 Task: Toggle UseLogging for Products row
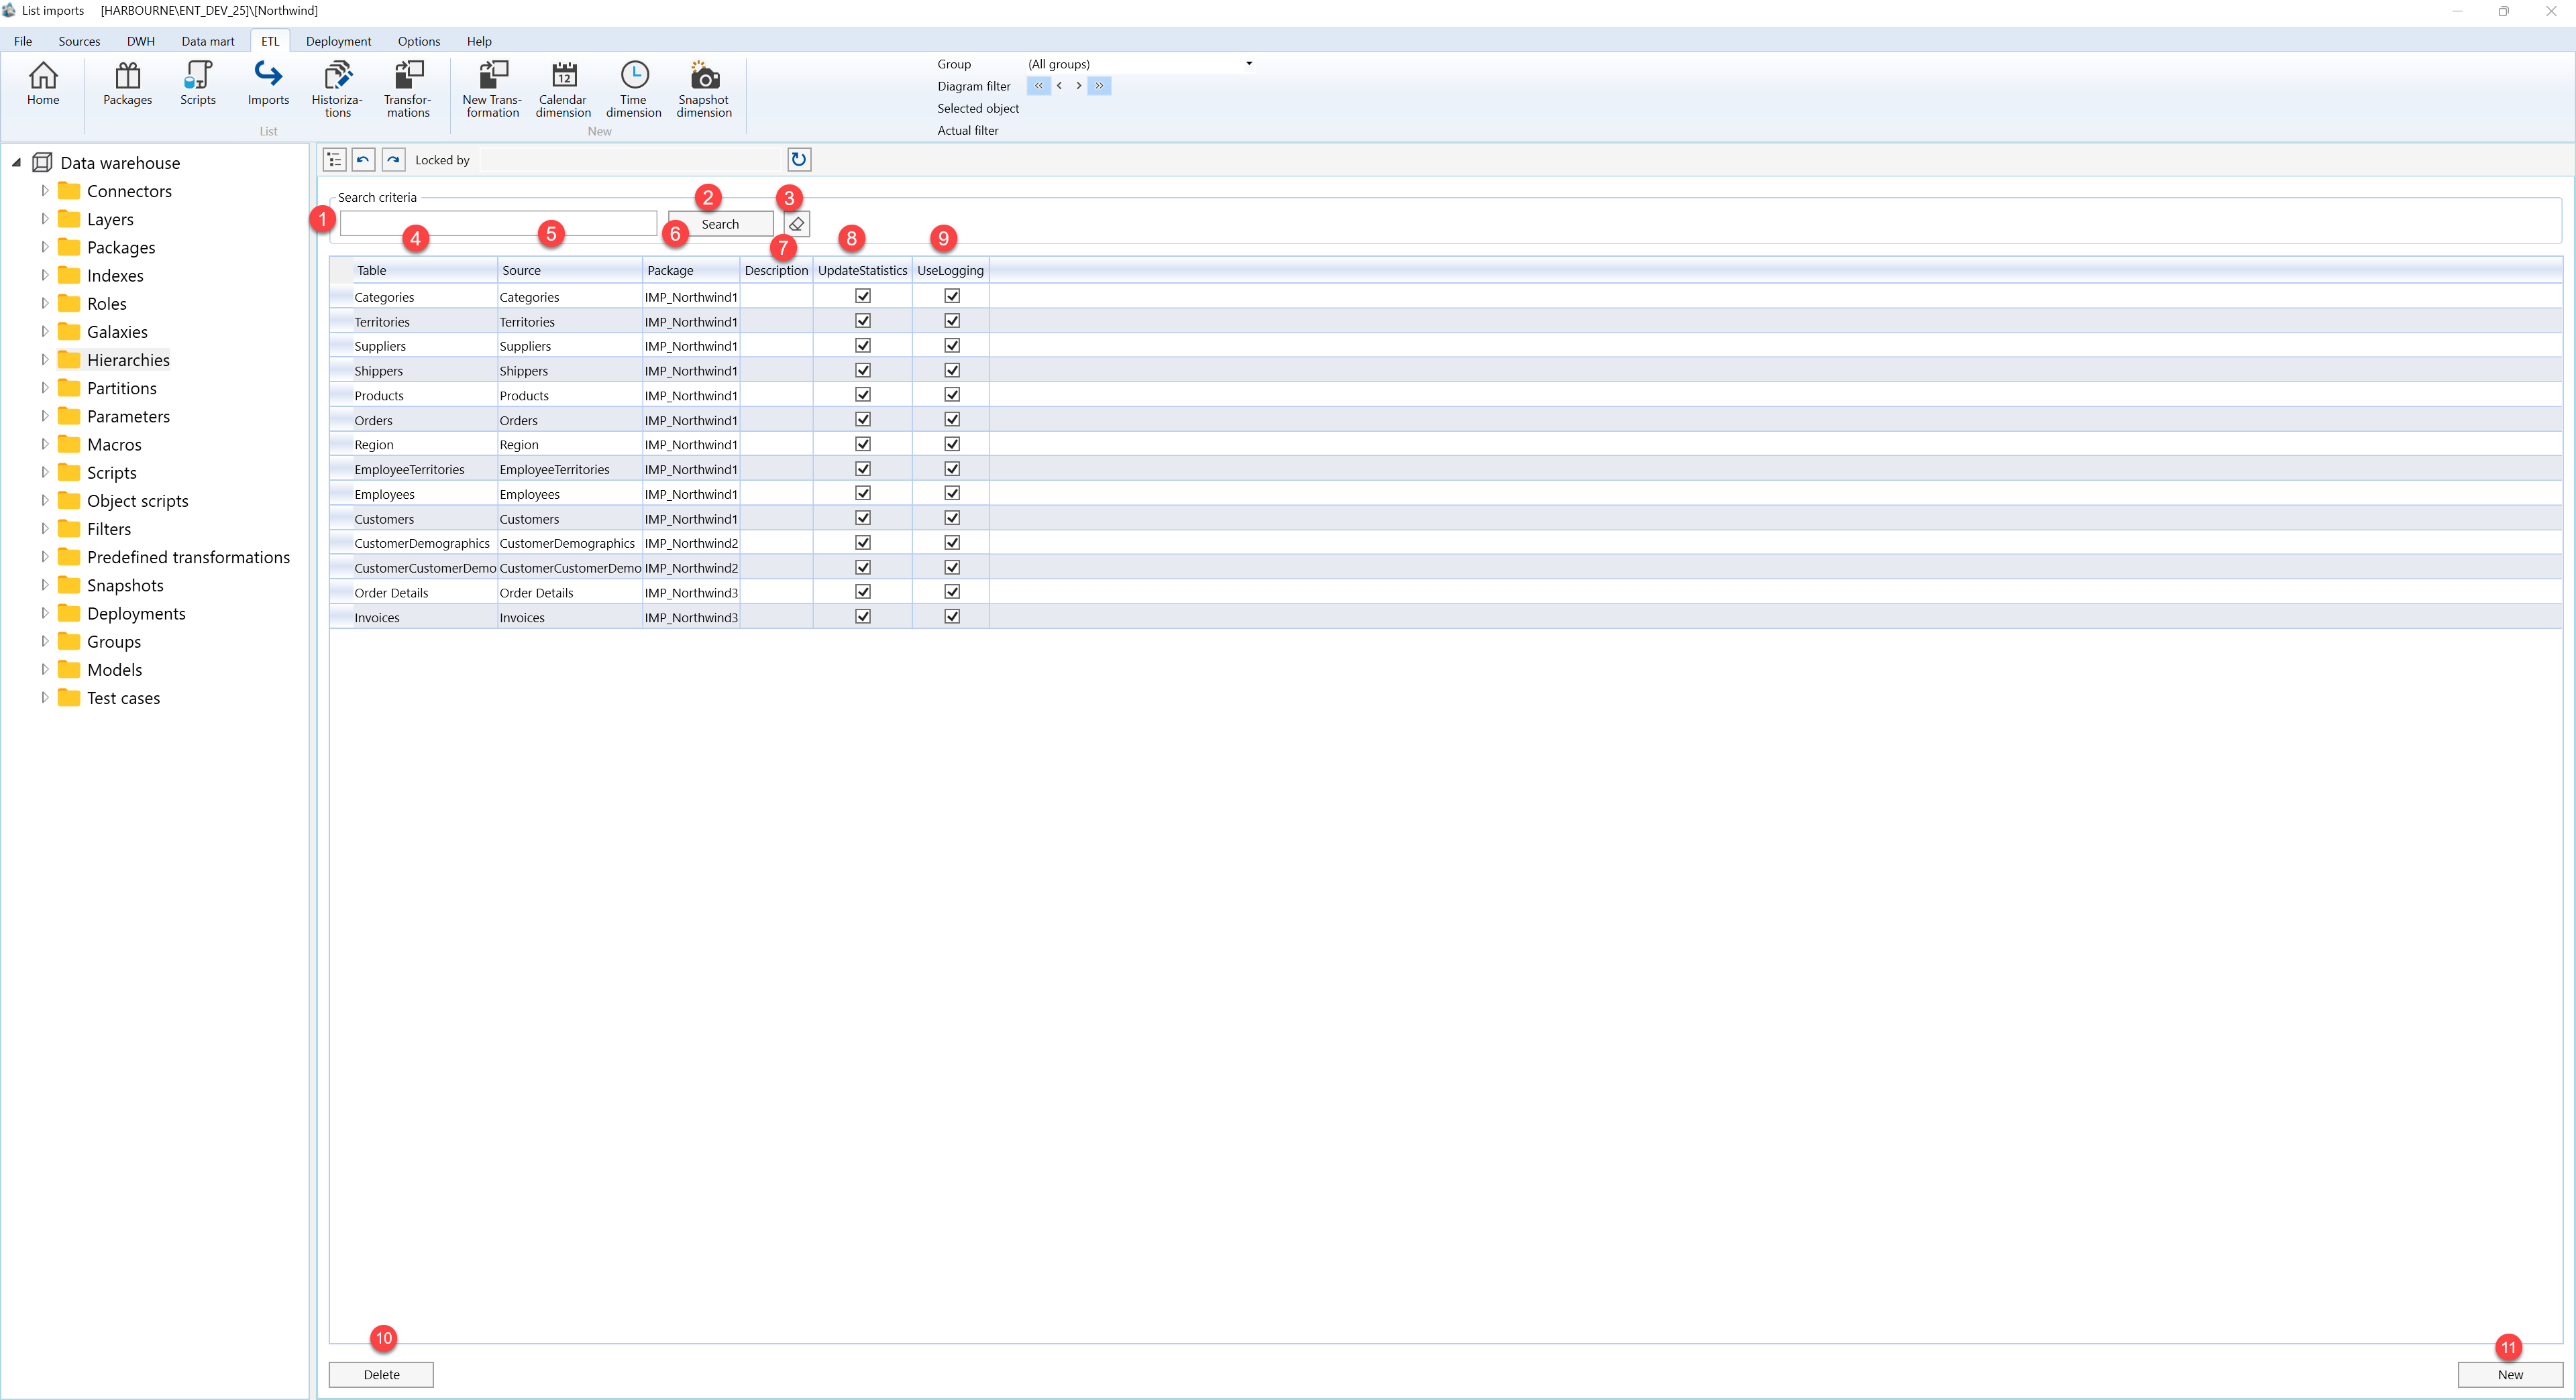click(x=952, y=395)
